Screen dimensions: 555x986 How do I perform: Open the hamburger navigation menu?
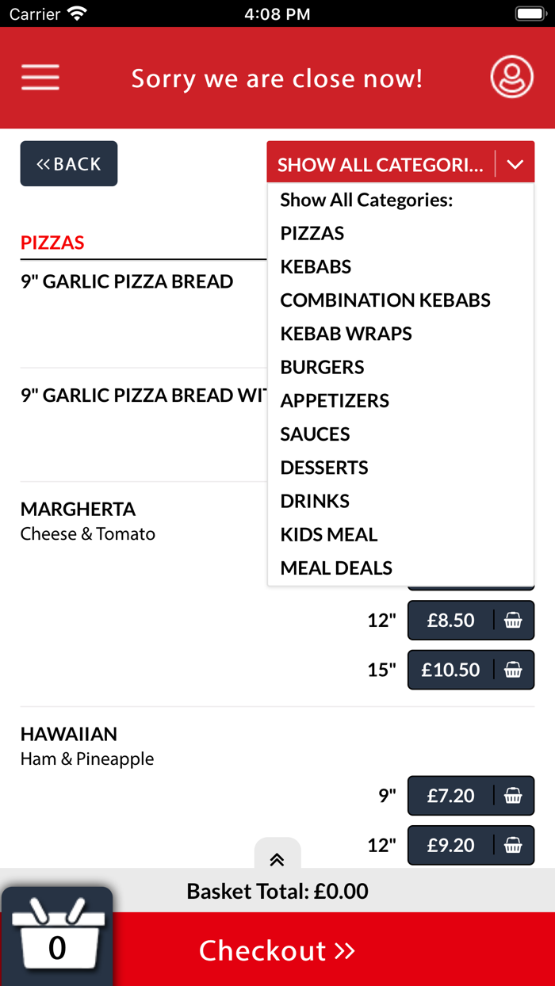pyautogui.click(x=40, y=78)
